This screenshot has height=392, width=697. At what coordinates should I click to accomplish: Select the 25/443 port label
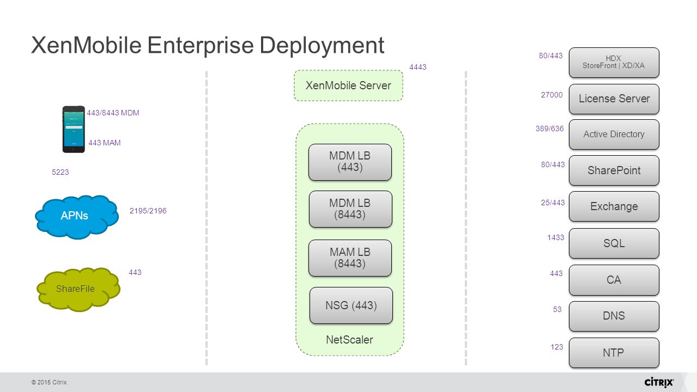point(553,203)
